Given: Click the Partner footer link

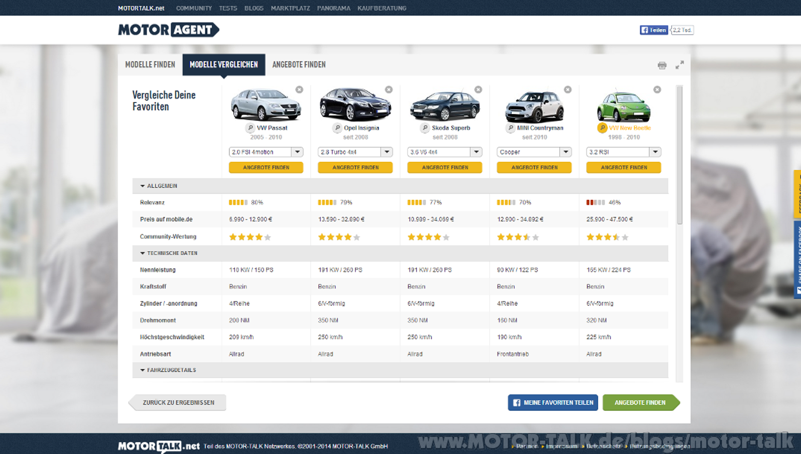Looking at the screenshot, I should coord(527,446).
